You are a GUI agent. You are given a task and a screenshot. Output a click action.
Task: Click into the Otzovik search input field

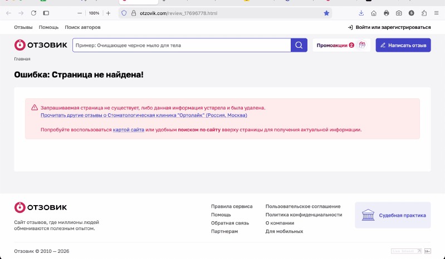click(x=182, y=45)
